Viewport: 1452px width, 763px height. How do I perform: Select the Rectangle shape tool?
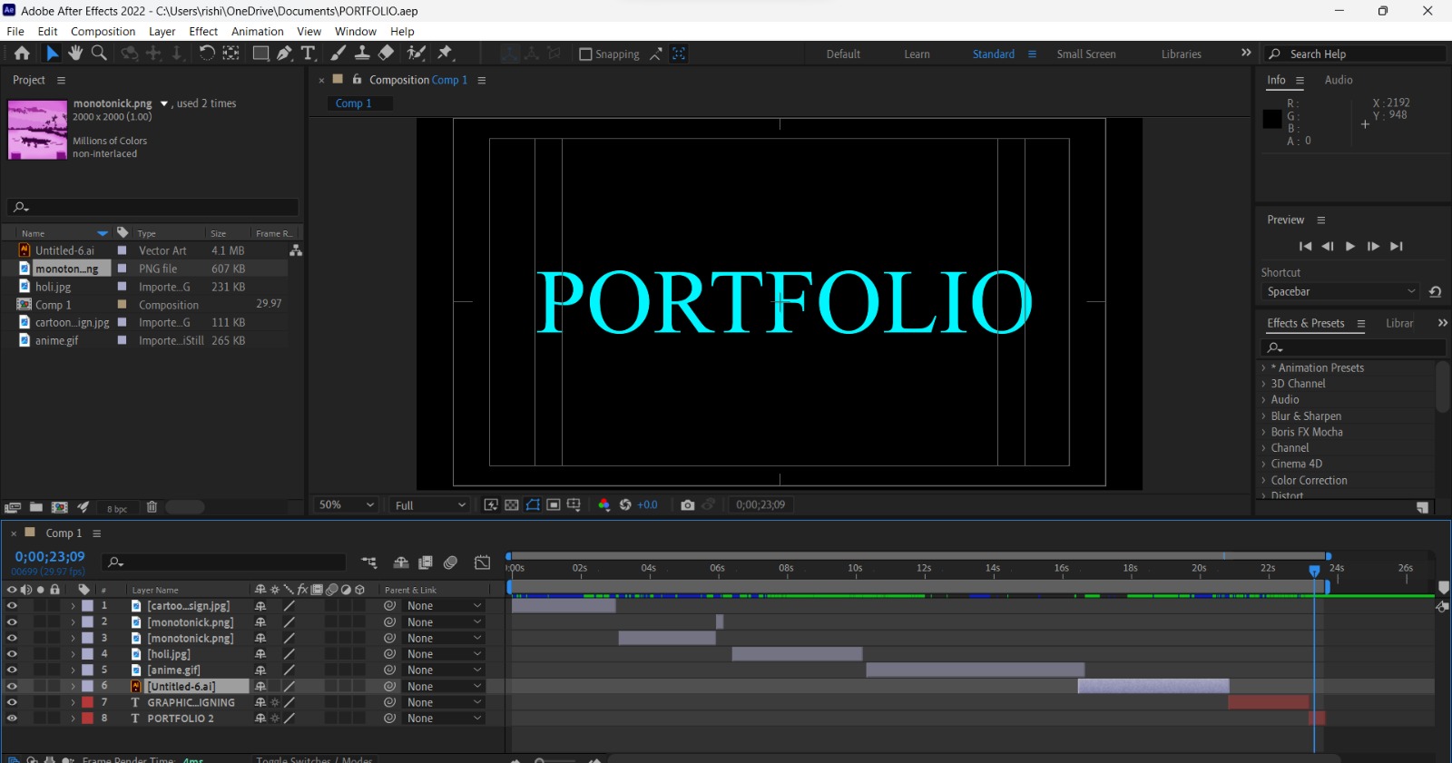[260, 54]
